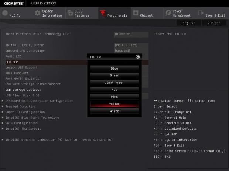Open Super IO Configuration submenu
The height and width of the screenshot is (171, 229).
pos(25,112)
